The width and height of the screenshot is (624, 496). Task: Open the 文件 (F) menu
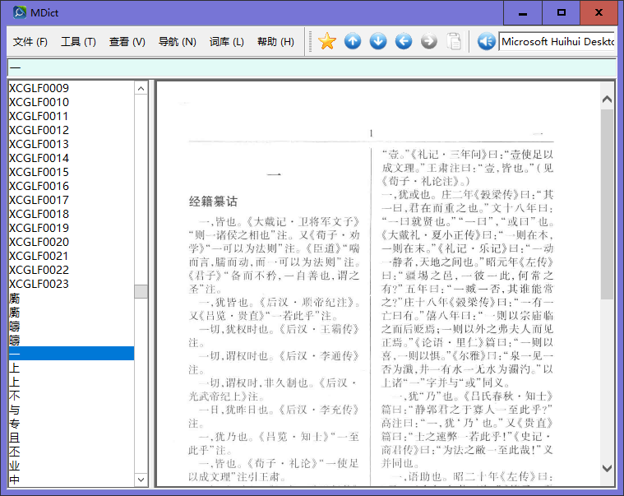coord(30,42)
